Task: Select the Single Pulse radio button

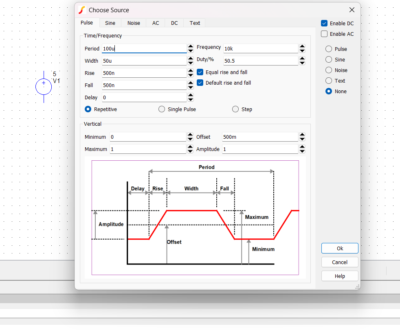Action: click(x=162, y=109)
